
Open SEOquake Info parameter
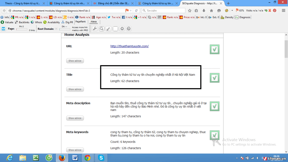(5, 17)
